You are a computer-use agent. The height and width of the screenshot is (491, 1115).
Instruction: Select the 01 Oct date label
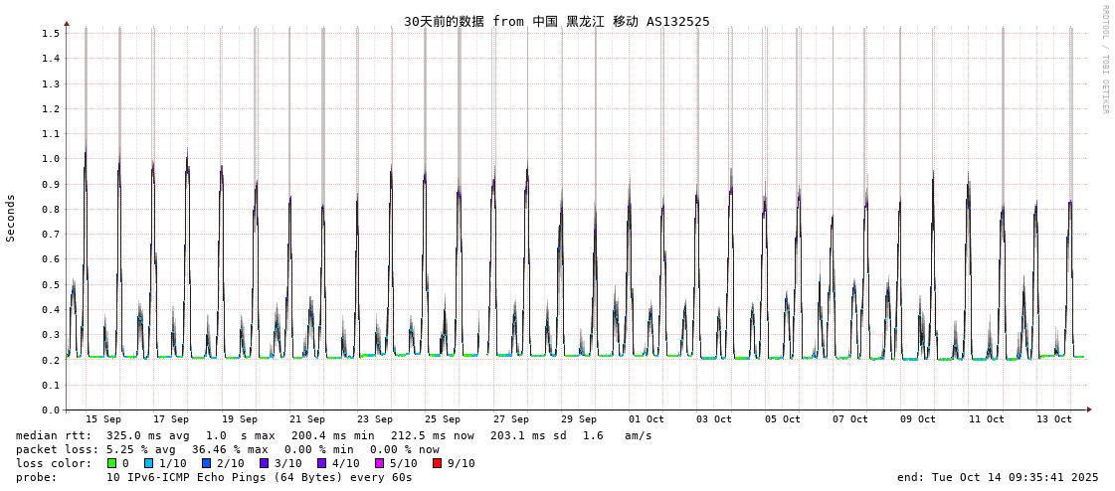point(647,419)
